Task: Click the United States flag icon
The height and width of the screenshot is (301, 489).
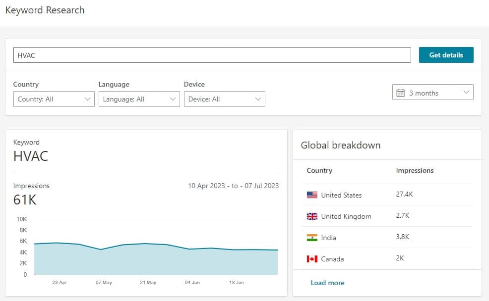Action: coord(312,195)
